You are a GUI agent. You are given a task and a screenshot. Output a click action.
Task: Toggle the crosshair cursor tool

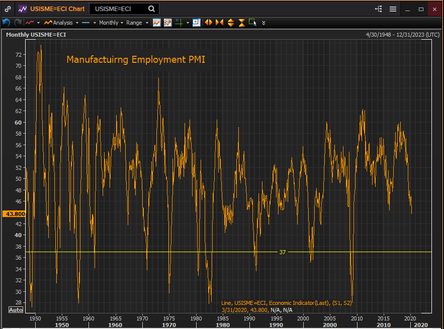pos(179,23)
